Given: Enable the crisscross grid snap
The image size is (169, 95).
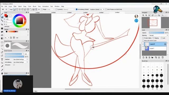Looking at the screenshot, I should (x=20, y=9).
